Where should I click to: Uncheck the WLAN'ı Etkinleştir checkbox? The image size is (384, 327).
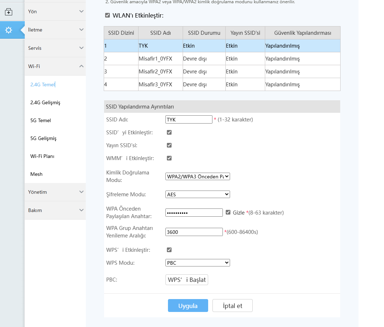tap(108, 15)
